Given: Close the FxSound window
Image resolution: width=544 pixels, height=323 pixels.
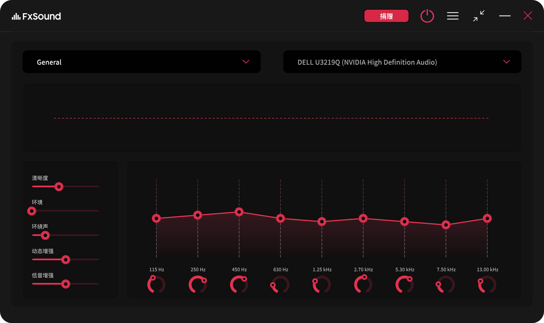Looking at the screenshot, I should tap(528, 16).
